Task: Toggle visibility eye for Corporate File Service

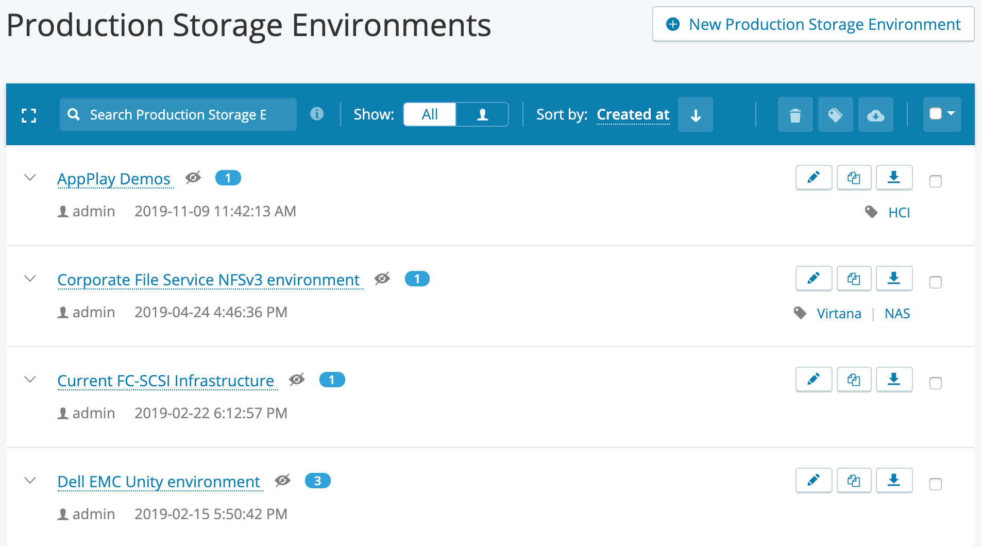Action: pyautogui.click(x=382, y=279)
